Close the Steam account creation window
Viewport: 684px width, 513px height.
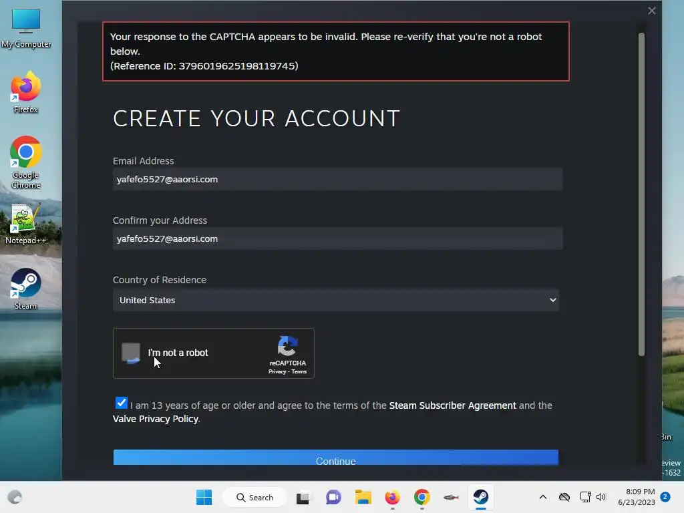pyautogui.click(x=652, y=11)
